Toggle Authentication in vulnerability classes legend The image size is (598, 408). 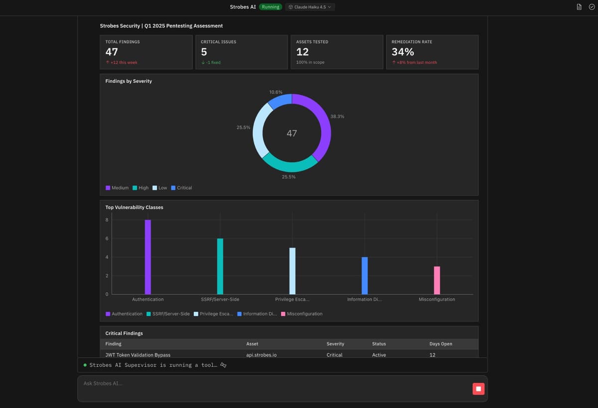(x=124, y=314)
